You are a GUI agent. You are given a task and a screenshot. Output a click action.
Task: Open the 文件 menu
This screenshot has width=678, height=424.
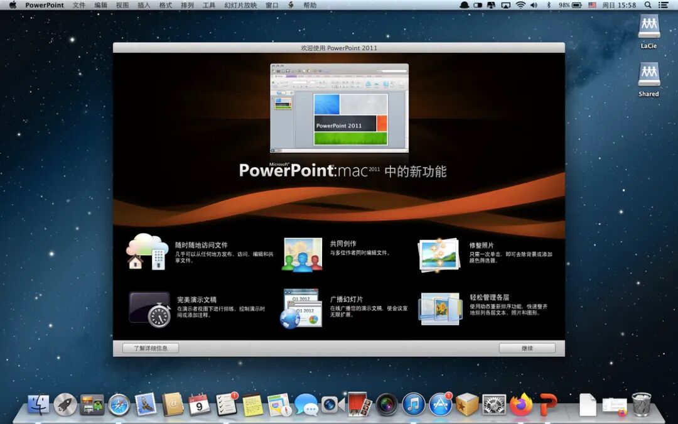tap(78, 5)
